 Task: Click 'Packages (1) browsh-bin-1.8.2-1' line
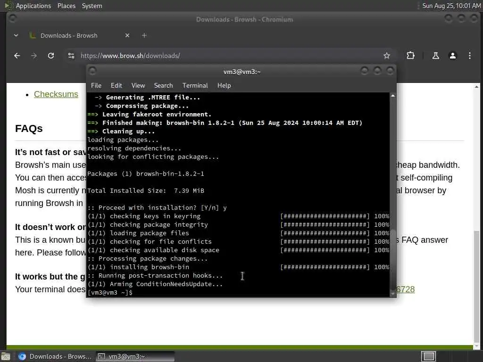pyautogui.click(x=146, y=173)
